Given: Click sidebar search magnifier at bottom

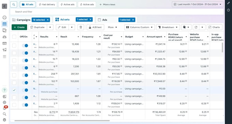Looking at the screenshot, I should click(x=4, y=114).
